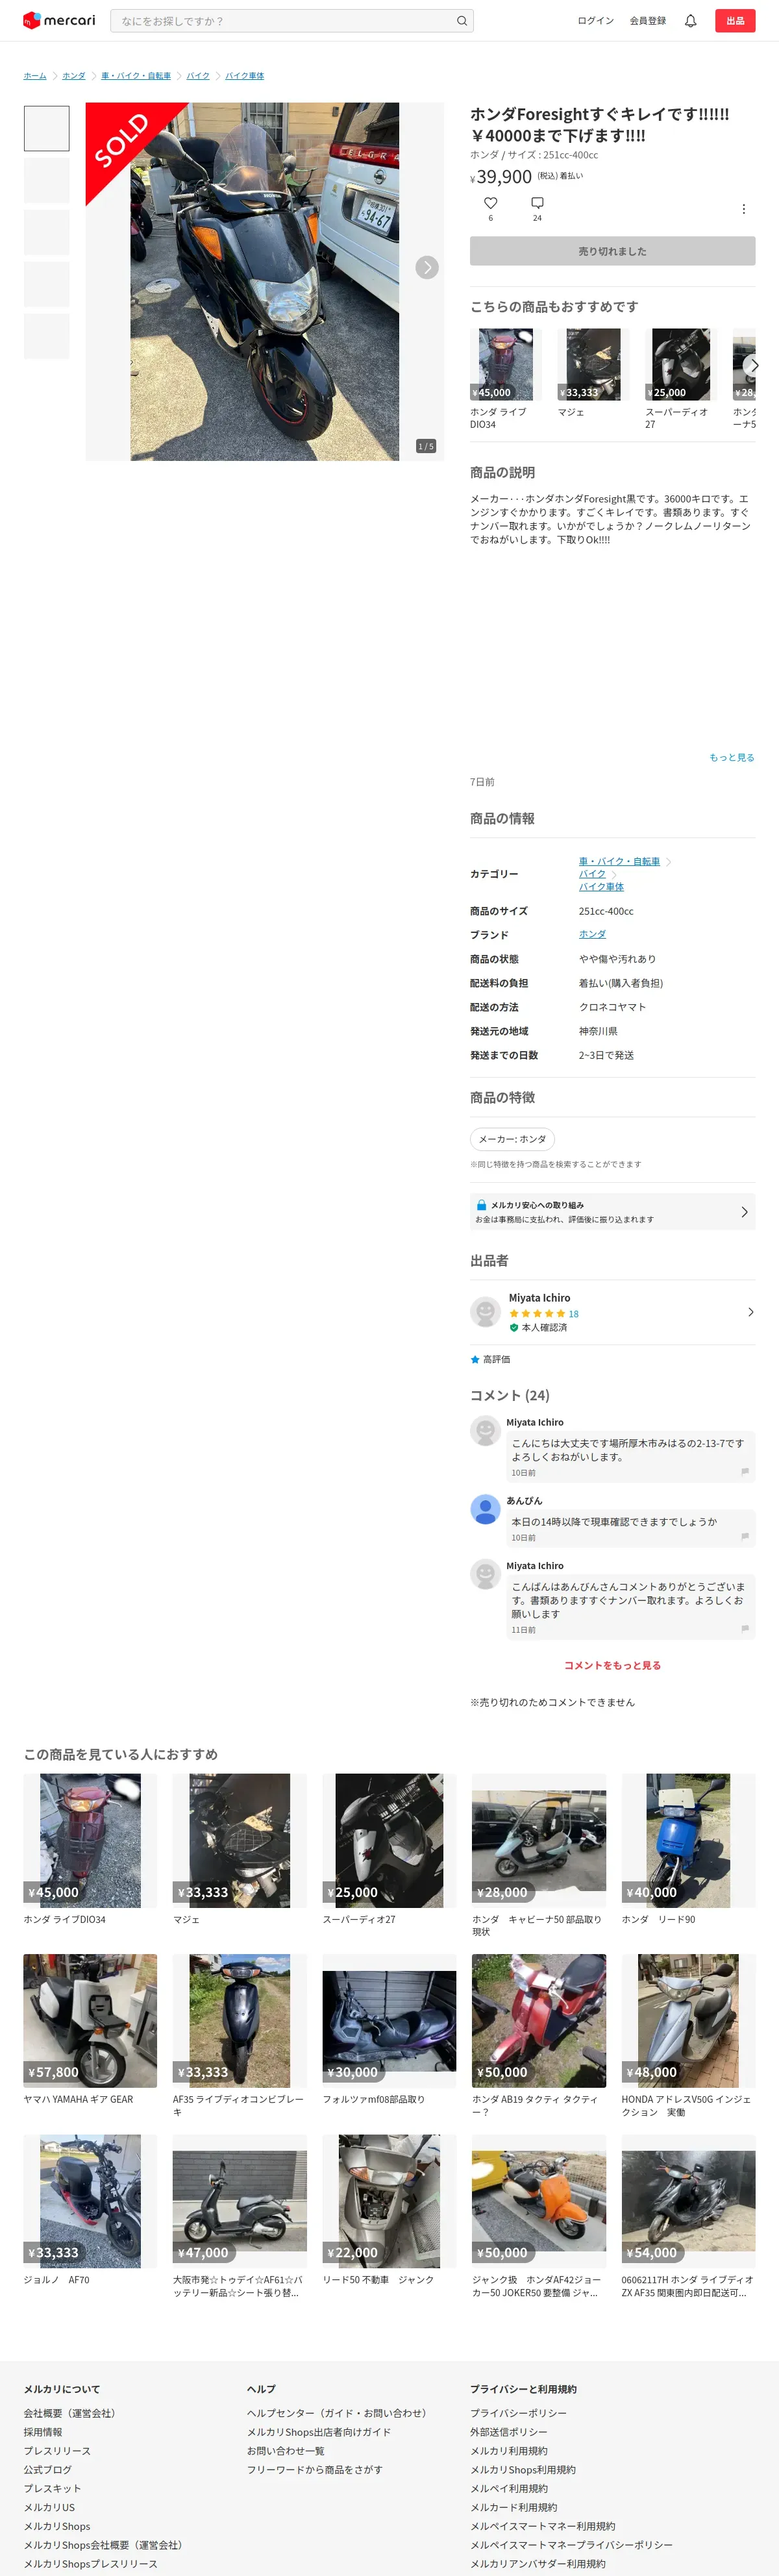779x2576 pixels.
Task: Click the red 出品 button
Action: tap(735, 21)
